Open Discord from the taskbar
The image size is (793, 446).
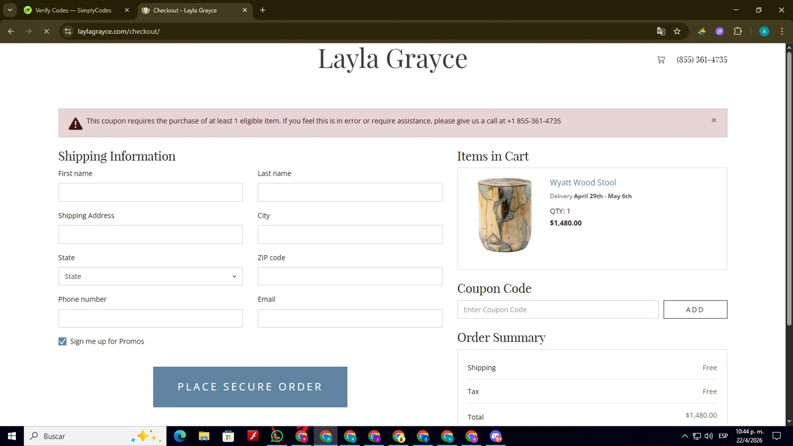coord(496,436)
